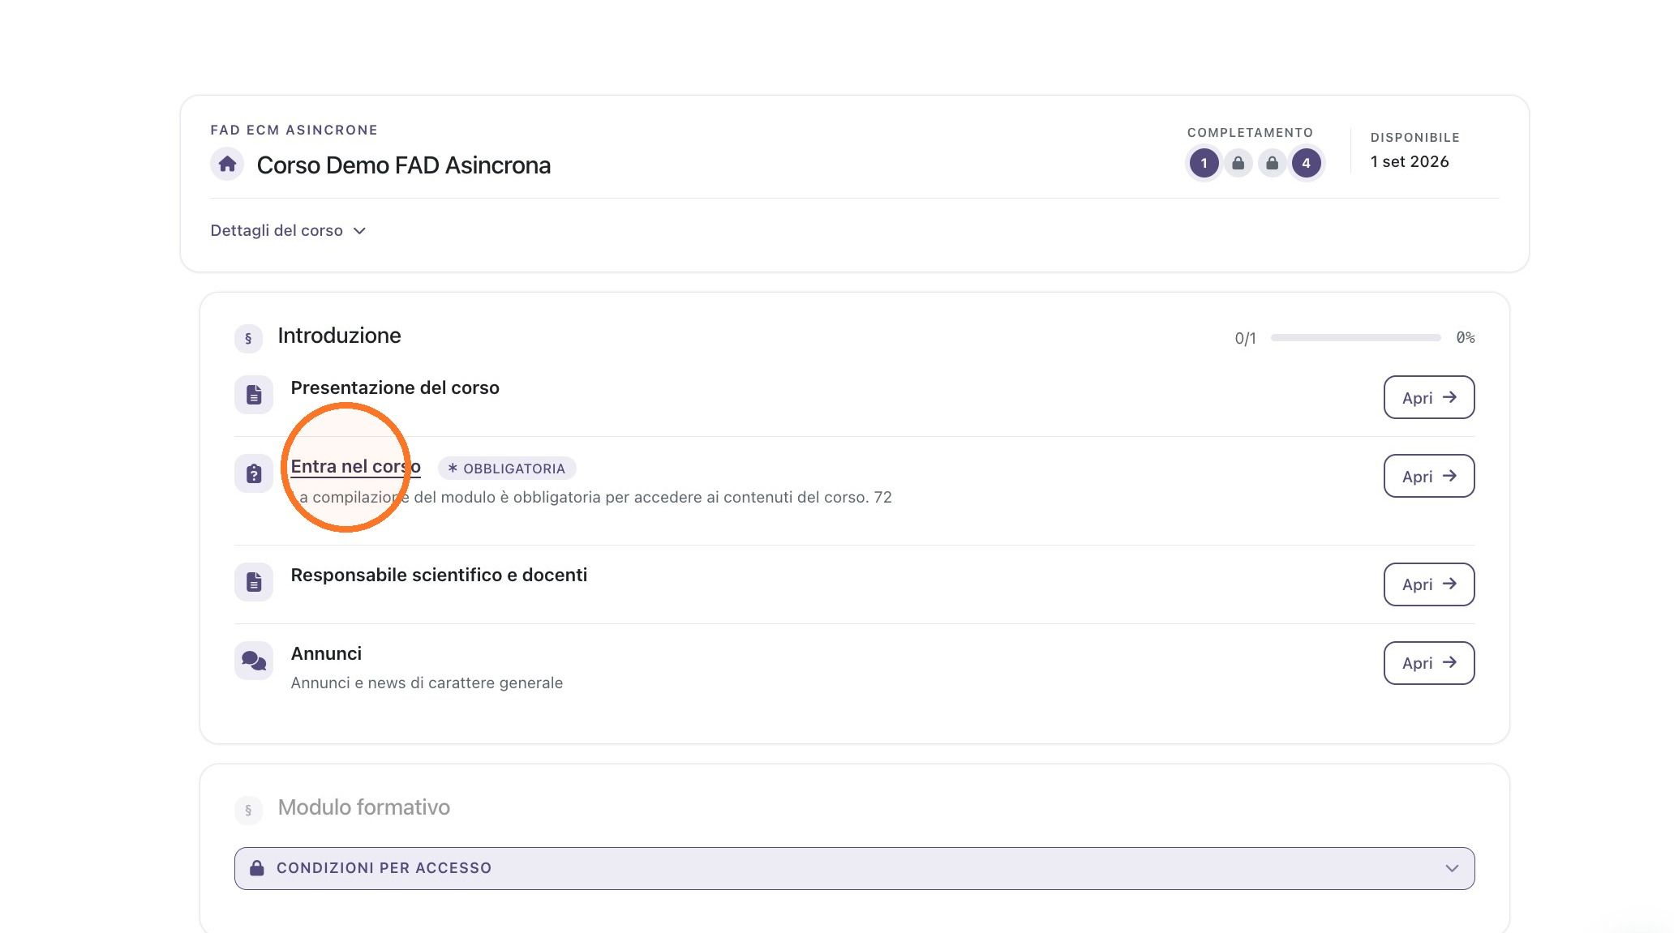Image resolution: width=1674 pixels, height=933 pixels.
Task: Click the Introduzione section symbol icon
Action: point(248,338)
